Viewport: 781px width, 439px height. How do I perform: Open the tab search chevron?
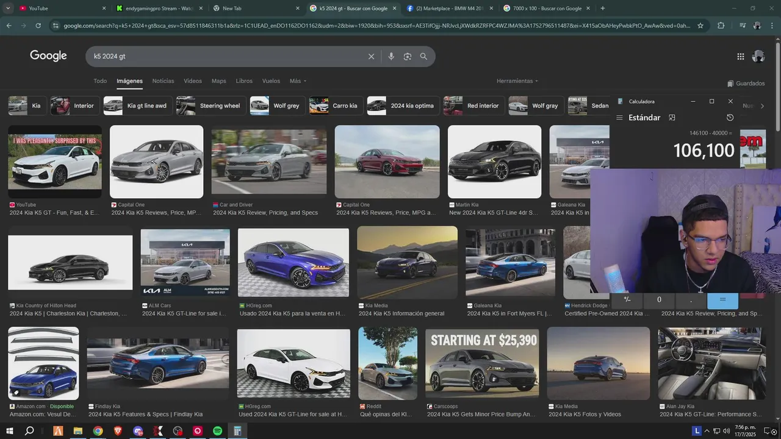click(7, 9)
